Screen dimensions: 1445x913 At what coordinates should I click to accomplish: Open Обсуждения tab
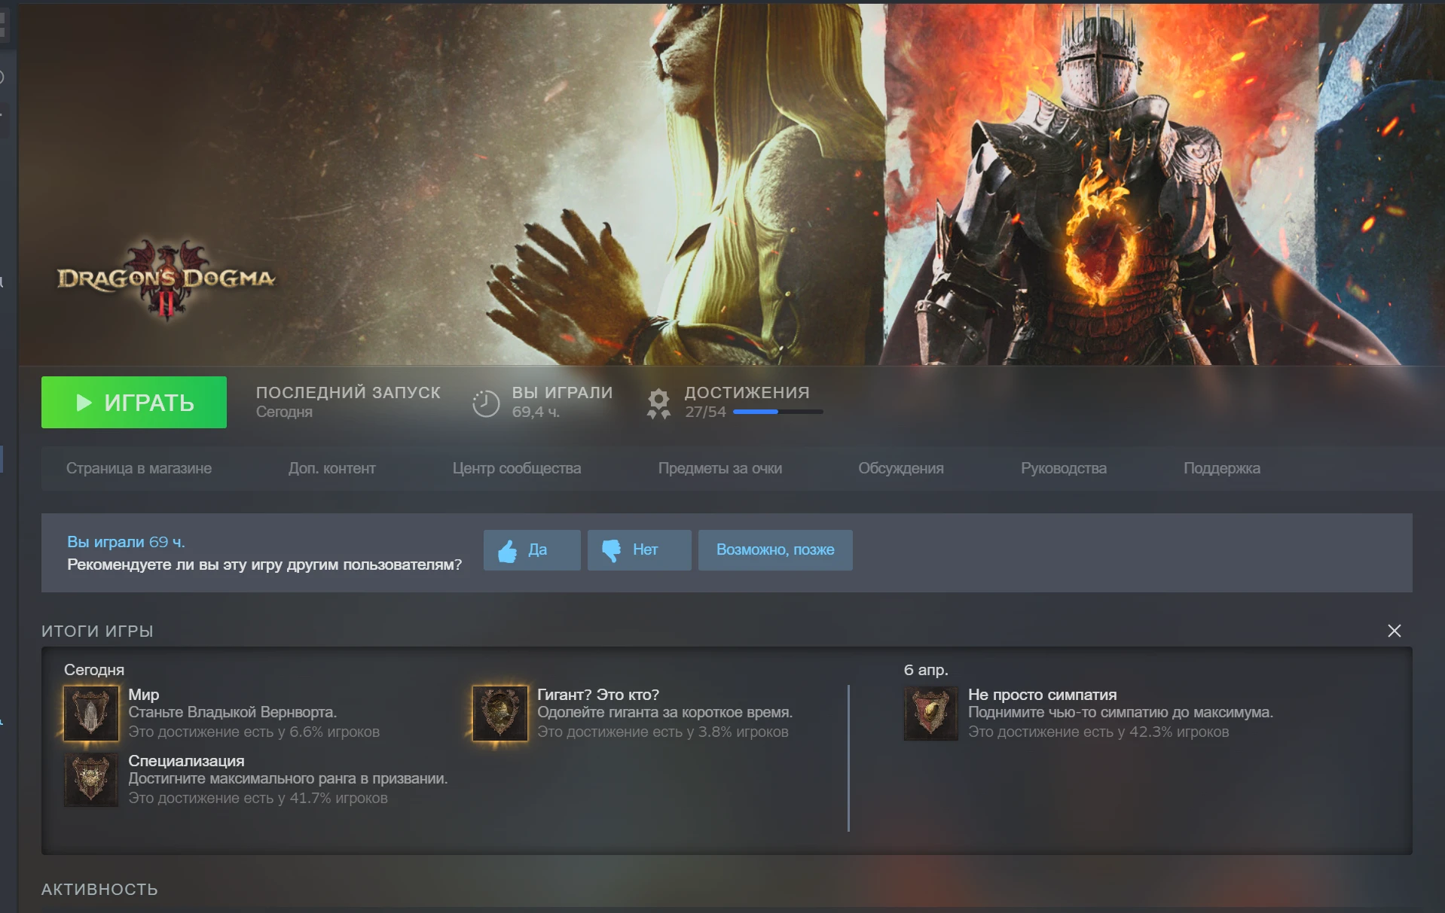(x=901, y=468)
